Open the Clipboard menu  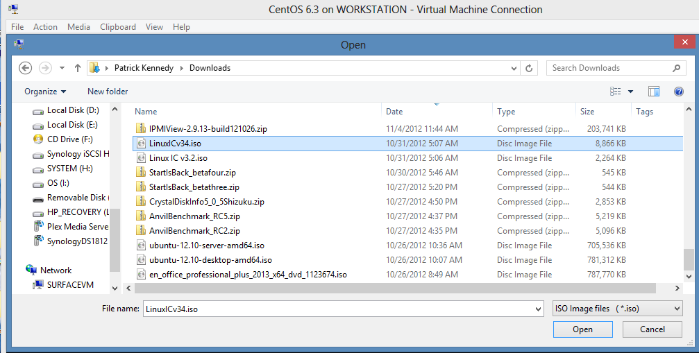(118, 27)
